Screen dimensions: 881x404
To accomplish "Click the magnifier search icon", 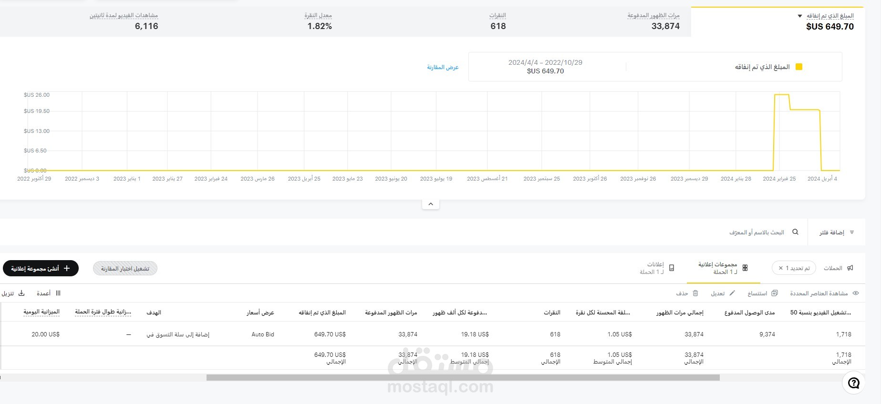I will tap(795, 232).
